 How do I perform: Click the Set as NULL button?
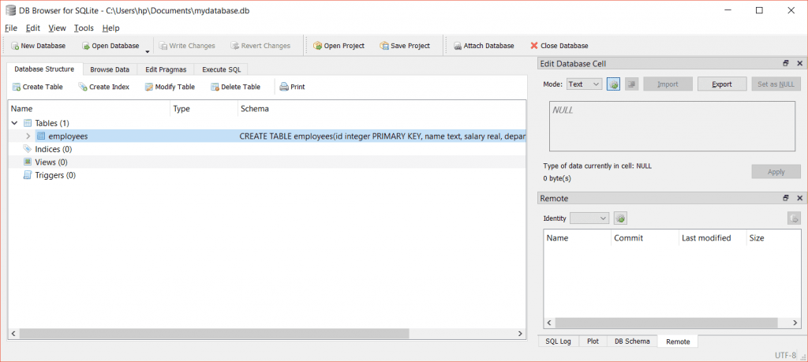776,84
